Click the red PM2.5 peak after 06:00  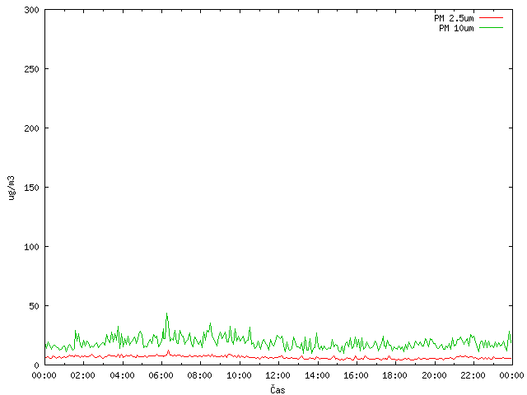[168, 351]
